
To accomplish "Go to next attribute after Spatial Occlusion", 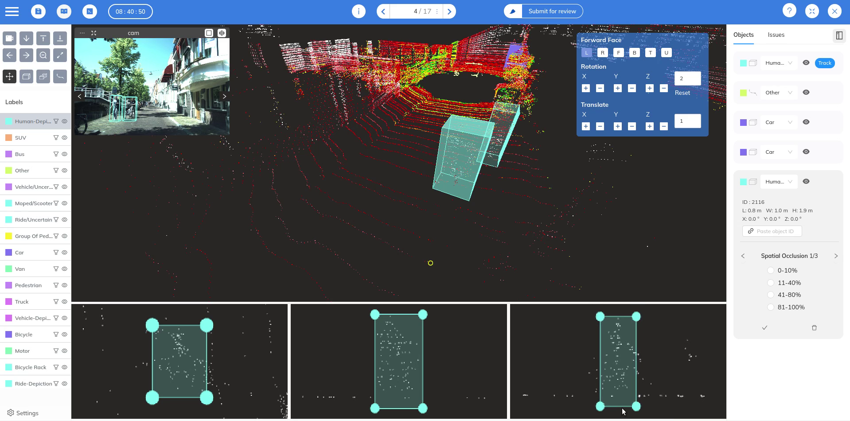I will (836, 256).
